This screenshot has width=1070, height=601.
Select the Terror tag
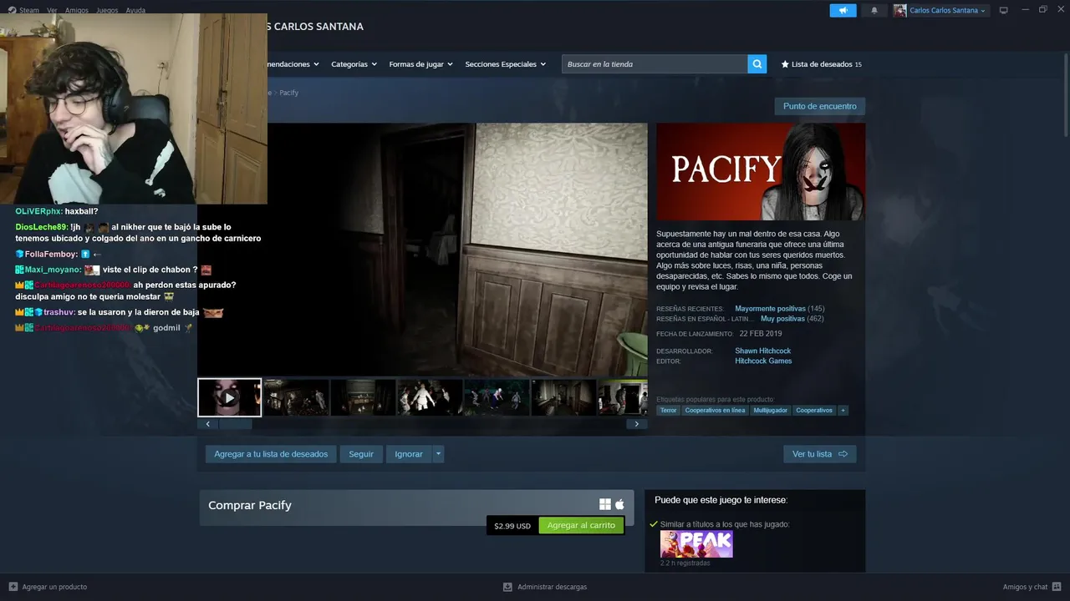point(668,411)
